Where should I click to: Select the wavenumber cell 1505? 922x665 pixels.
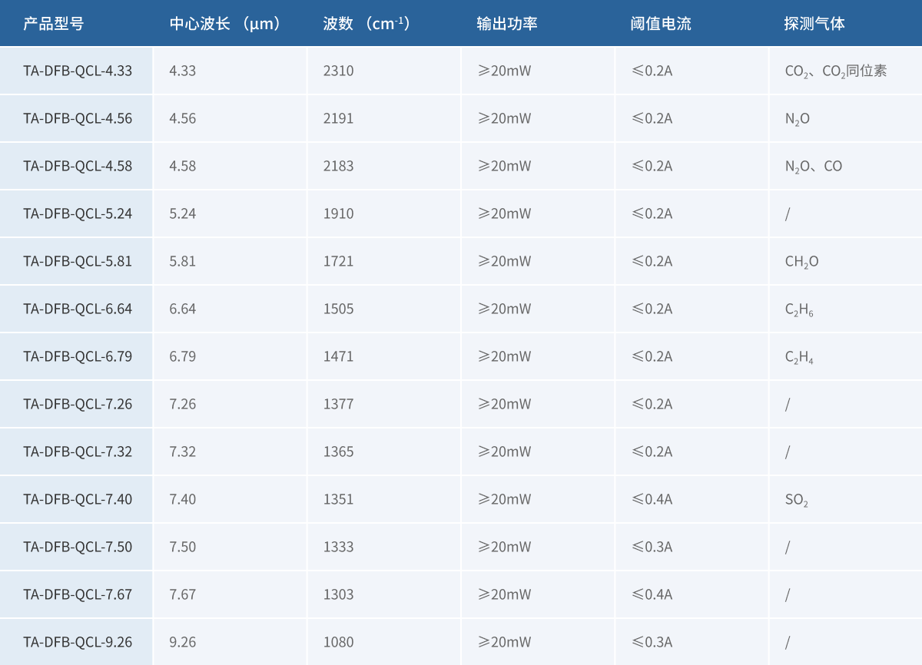tap(338, 309)
